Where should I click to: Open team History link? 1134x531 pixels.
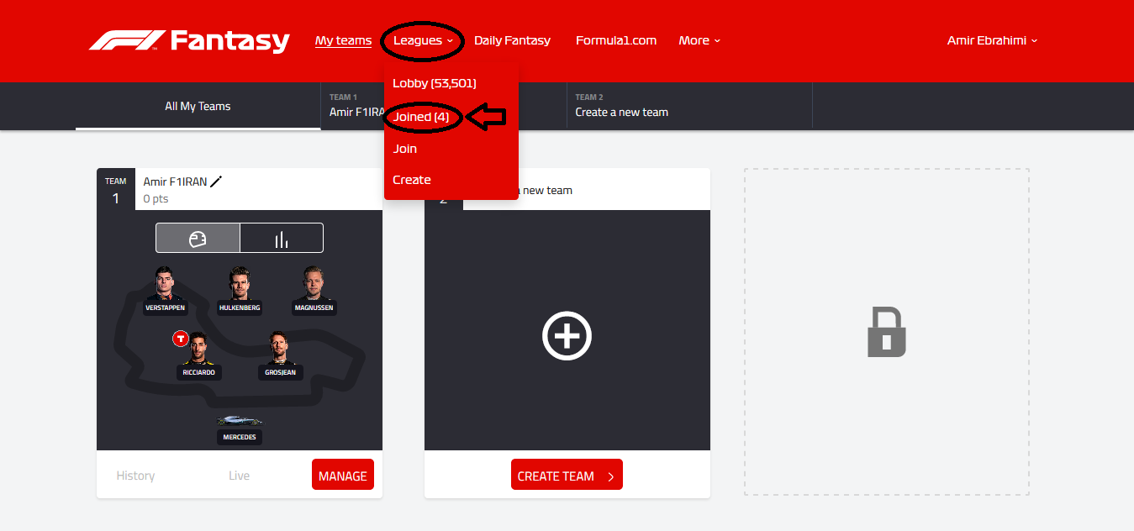pos(135,476)
